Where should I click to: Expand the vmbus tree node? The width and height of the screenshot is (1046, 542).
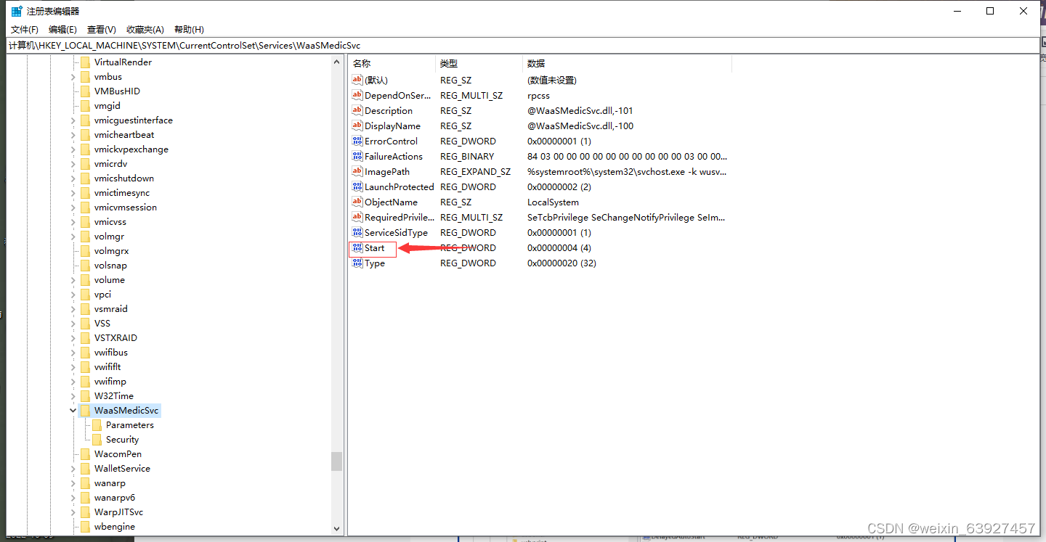pos(73,77)
